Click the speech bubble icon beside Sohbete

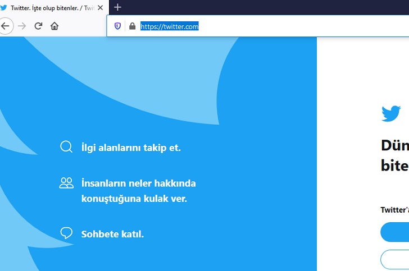[66, 233]
